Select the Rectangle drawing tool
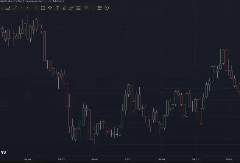The image size is (240, 163). coord(43,8)
